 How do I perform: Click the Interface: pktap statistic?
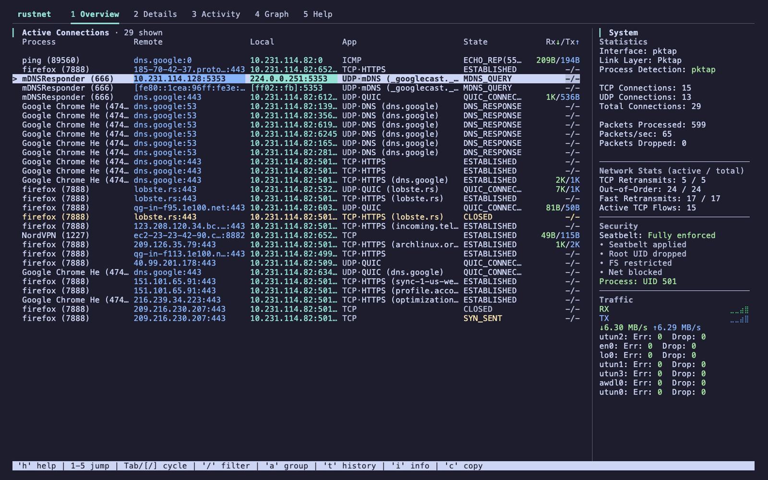(x=637, y=51)
